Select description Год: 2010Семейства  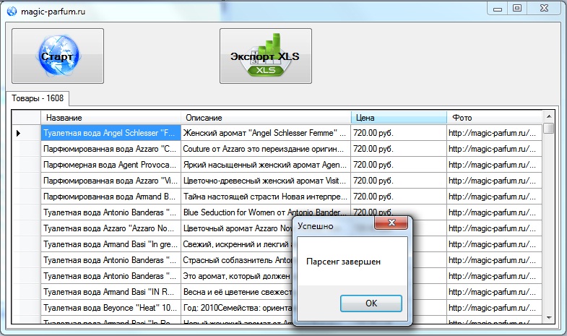coord(237,308)
